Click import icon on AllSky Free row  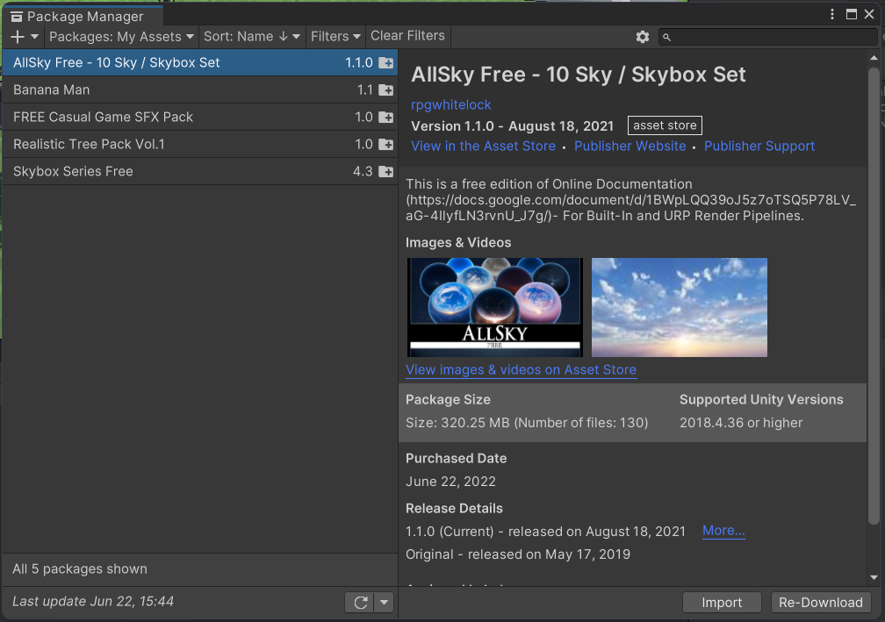pyautogui.click(x=386, y=62)
